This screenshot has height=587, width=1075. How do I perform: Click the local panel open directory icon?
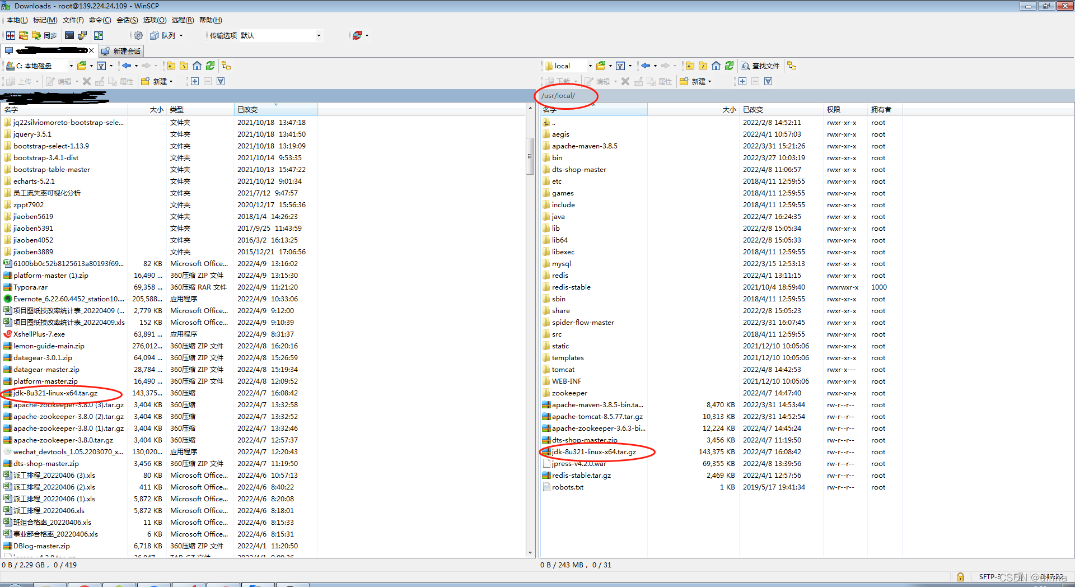[x=82, y=66]
